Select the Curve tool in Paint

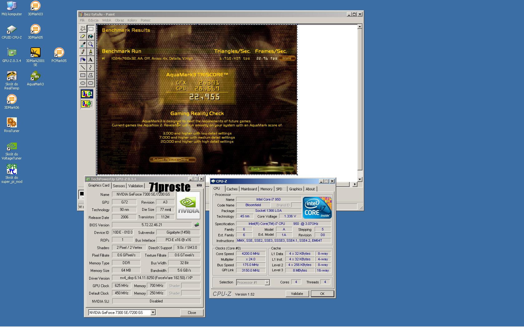pos(90,67)
